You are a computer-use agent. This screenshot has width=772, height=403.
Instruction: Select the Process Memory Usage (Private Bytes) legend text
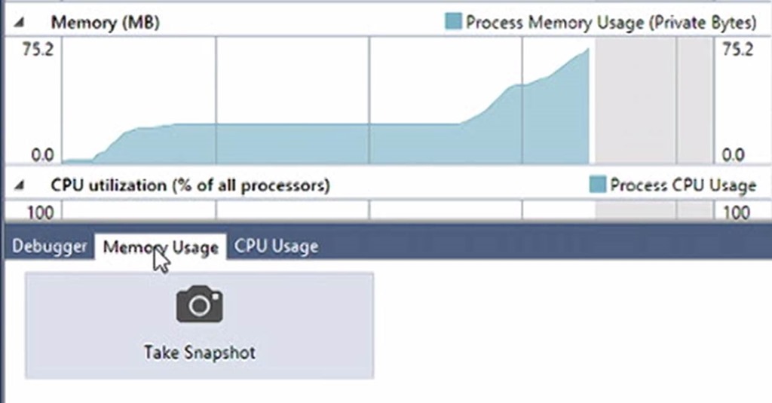click(611, 23)
